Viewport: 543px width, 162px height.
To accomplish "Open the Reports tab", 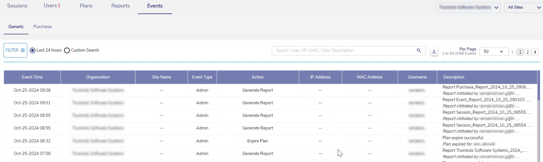I will [120, 6].
